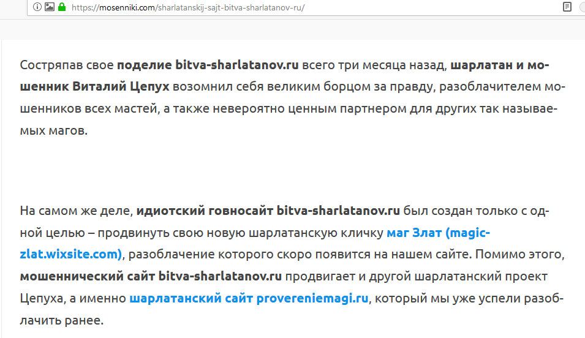Toggle reader view icon in address bar
The height and width of the screenshot is (338, 585).
tap(567, 7)
